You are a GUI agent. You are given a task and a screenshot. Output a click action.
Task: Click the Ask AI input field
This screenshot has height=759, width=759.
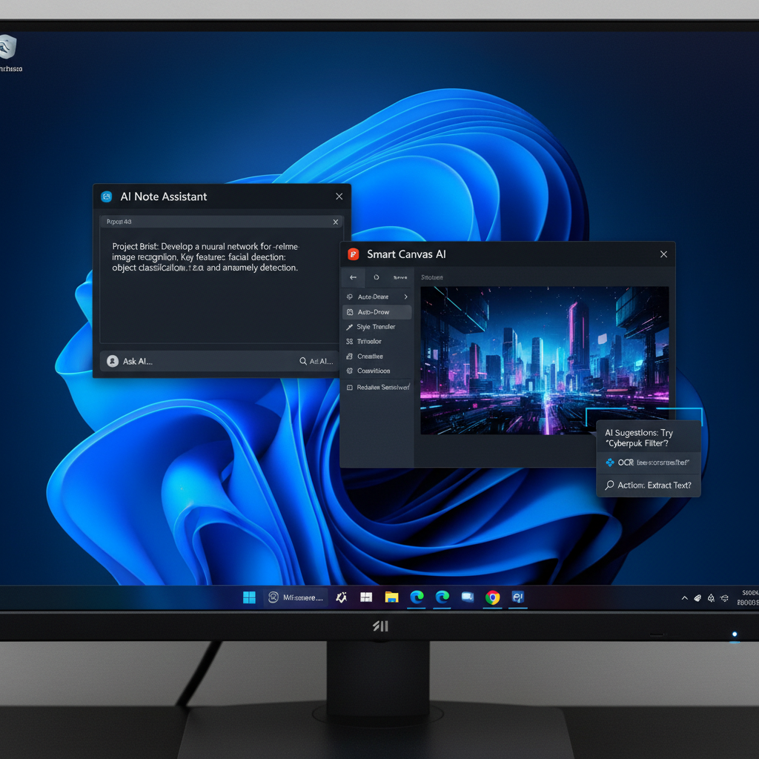coord(219,361)
